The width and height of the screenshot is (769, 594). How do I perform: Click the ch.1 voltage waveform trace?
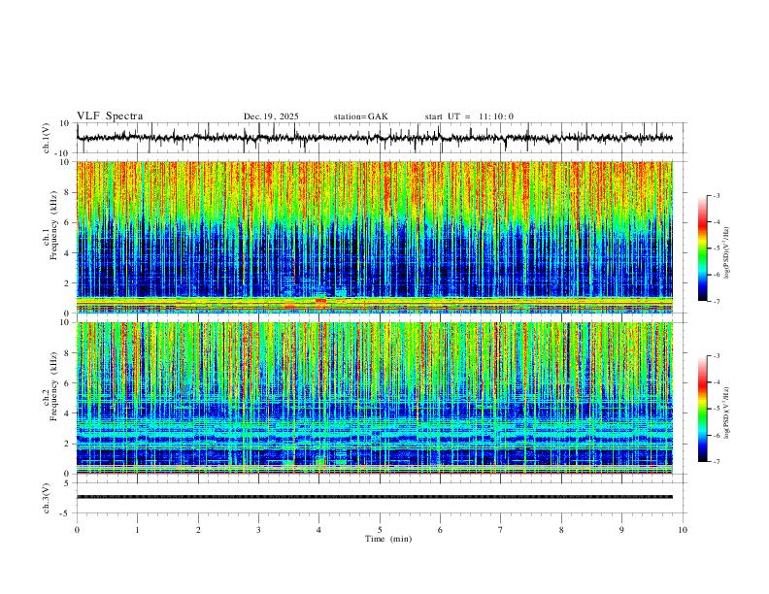point(375,138)
